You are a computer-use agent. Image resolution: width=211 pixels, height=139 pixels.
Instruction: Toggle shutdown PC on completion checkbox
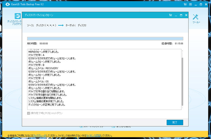28,113
